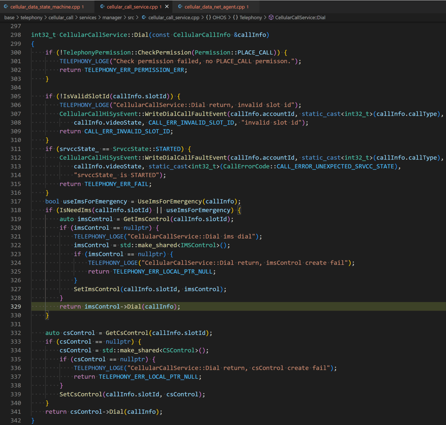The width and height of the screenshot is (446, 425).
Task: Click C++ file icon in breadcrumb path
Action: tap(144, 18)
